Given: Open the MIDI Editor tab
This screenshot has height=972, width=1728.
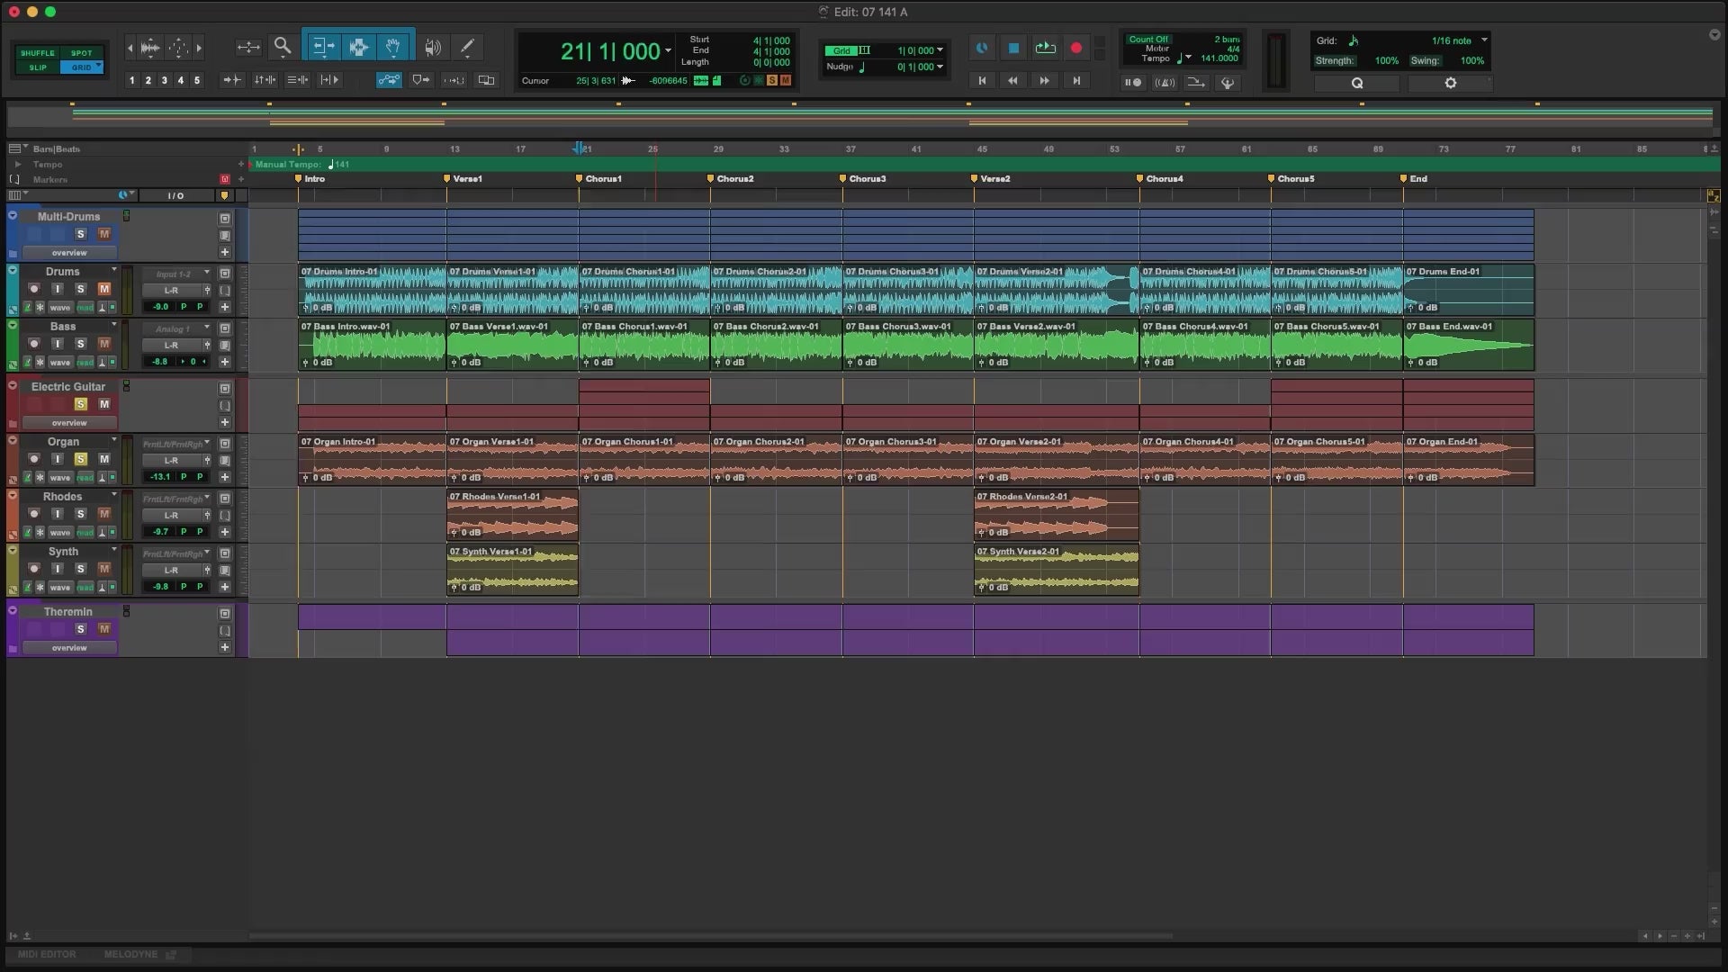Looking at the screenshot, I should (x=47, y=954).
